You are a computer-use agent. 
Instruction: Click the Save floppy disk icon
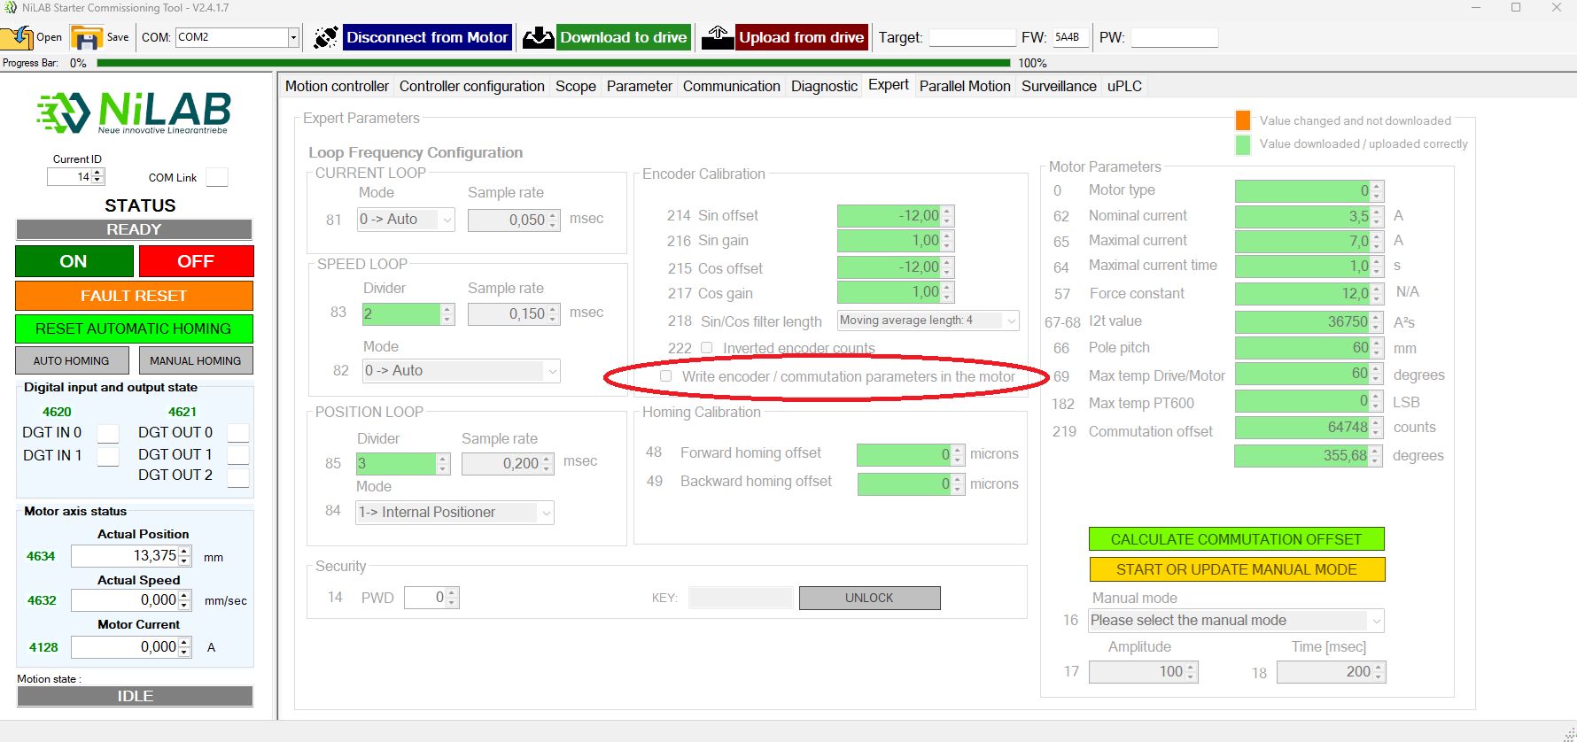point(86,37)
